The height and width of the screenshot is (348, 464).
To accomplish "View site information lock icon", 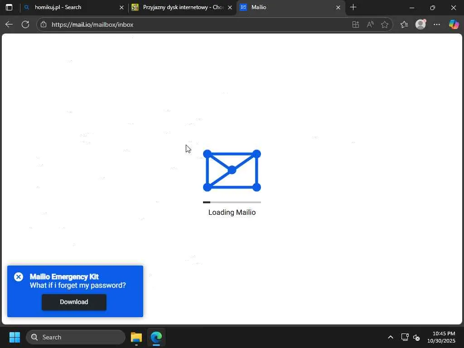I will [43, 24].
